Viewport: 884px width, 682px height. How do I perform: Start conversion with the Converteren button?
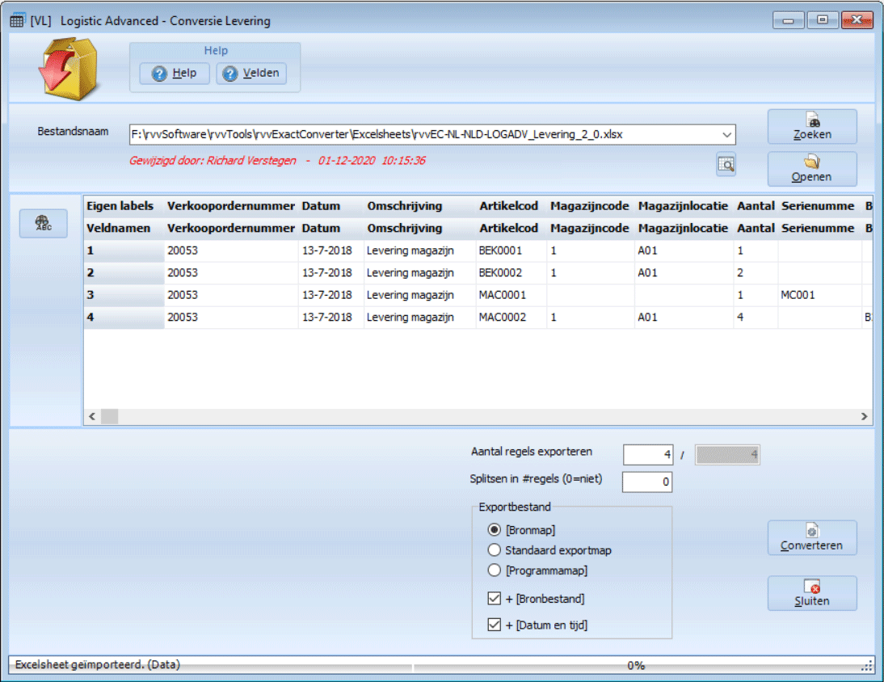point(812,538)
